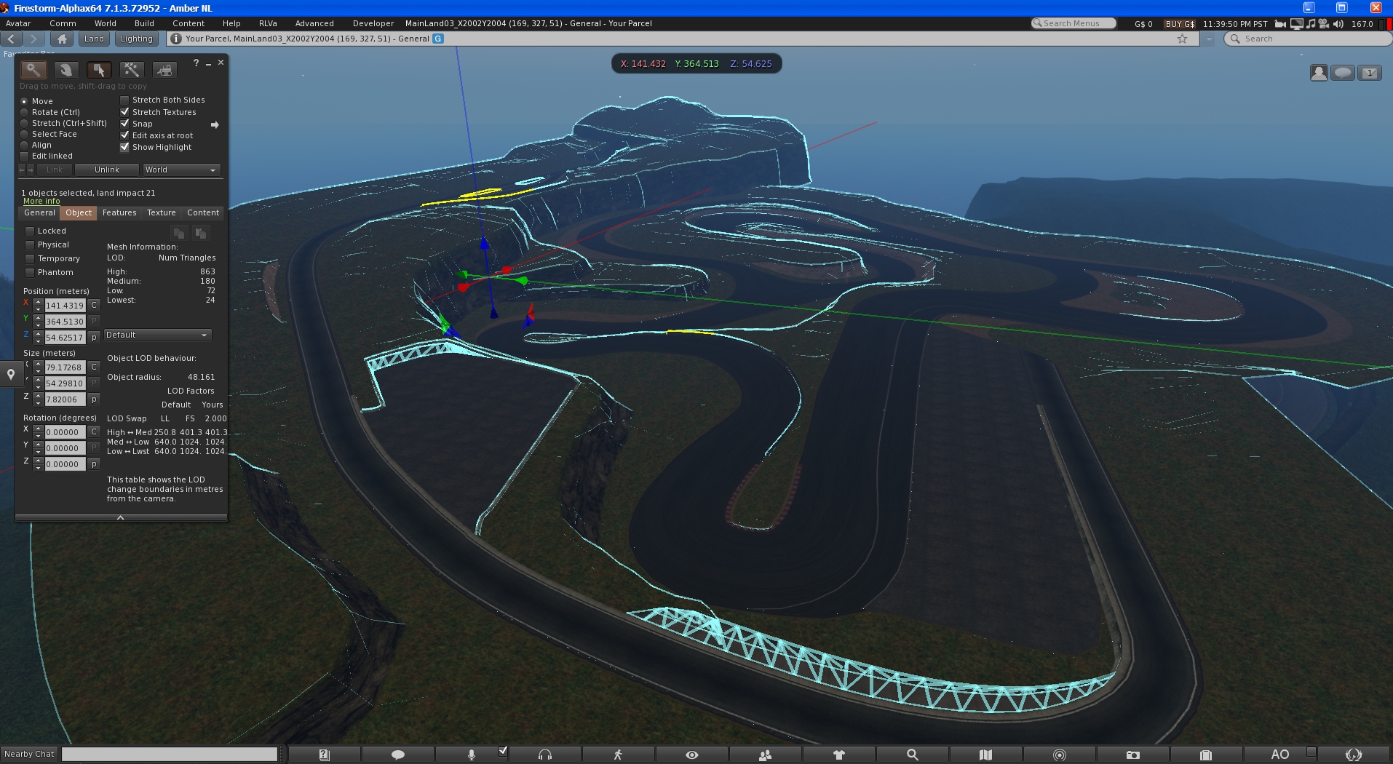Toggle the Snap checkbox
Viewport: 1393px width, 764px height.
pos(124,124)
